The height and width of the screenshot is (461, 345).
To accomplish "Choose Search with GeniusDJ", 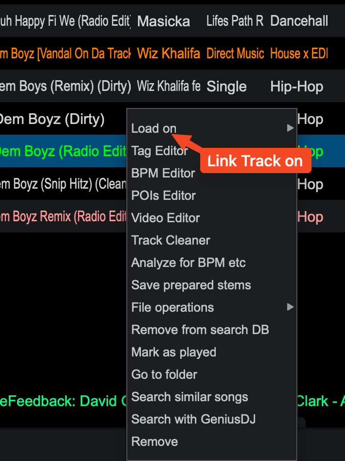I will [x=193, y=419].
